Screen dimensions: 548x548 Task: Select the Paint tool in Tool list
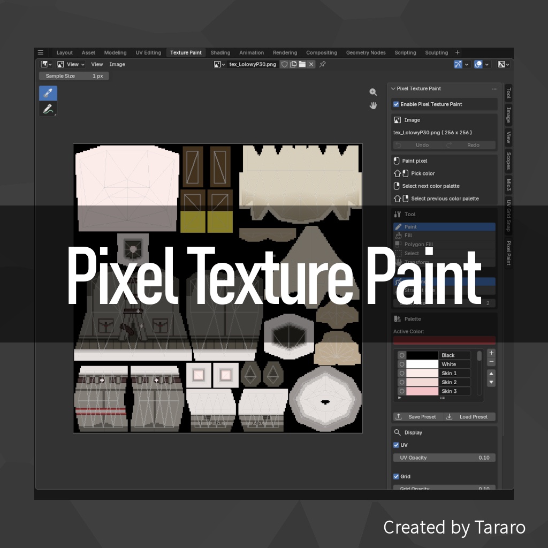pos(444,226)
